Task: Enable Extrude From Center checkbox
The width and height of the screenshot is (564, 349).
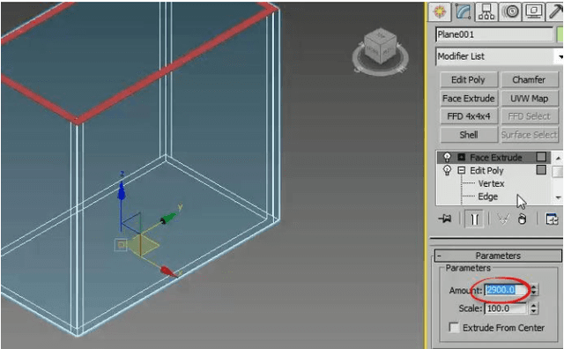Action: click(454, 328)
